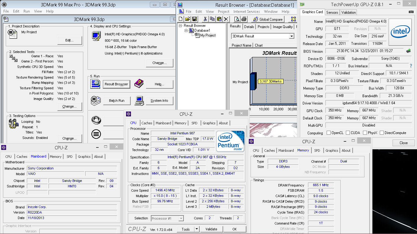Click the Intel Pentium 987 name field in CPU-Z

[x=182, y=133]
